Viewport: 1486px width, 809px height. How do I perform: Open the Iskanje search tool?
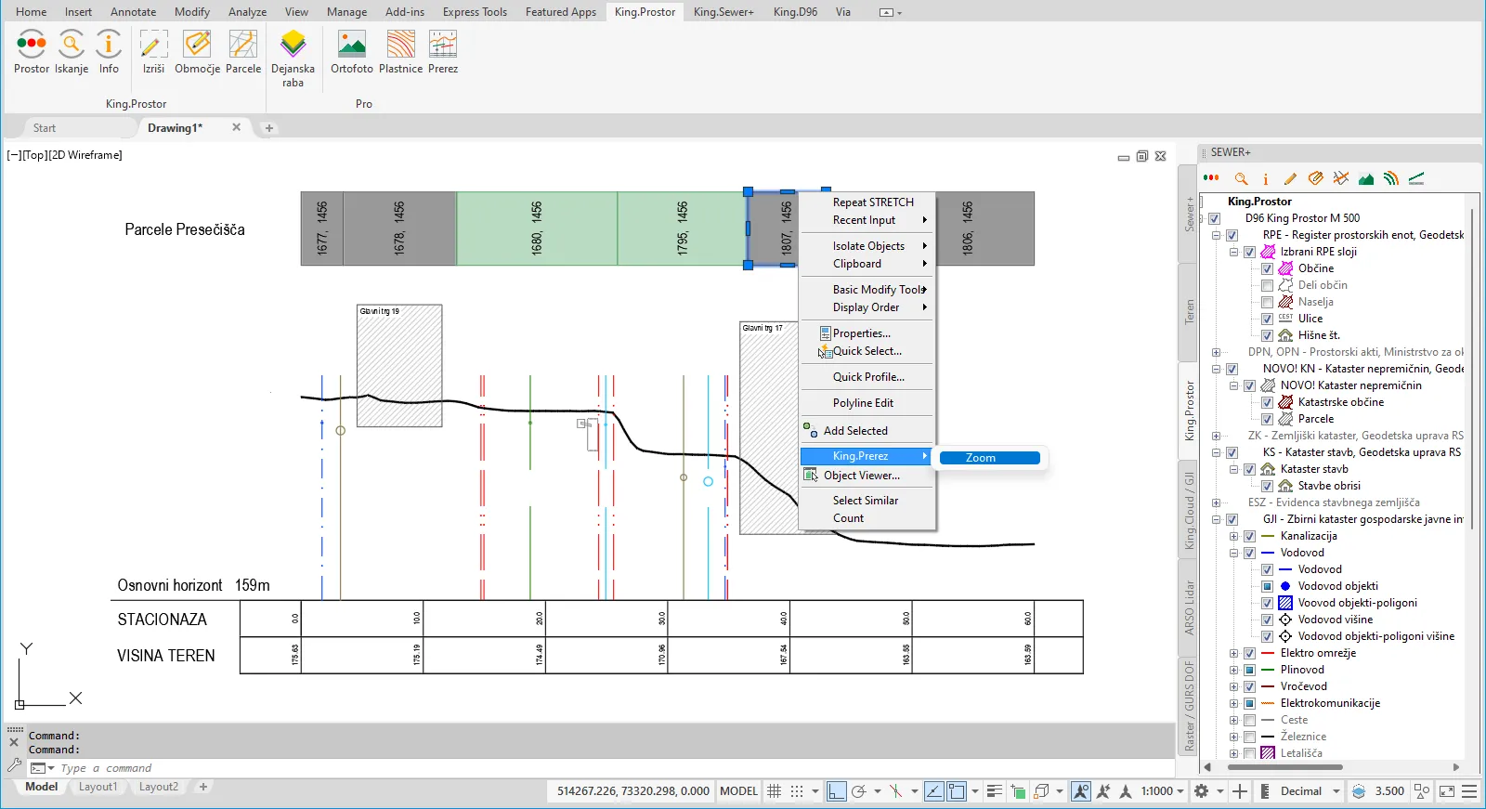point(72,45)
